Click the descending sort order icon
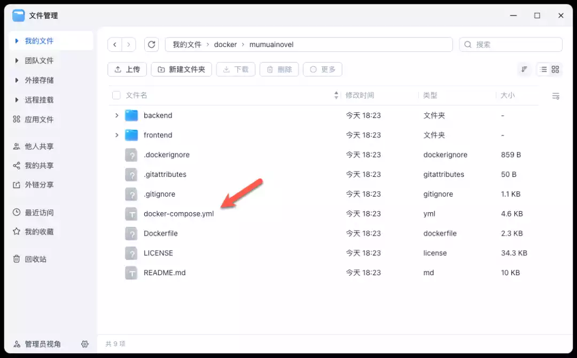 [524, 69]
